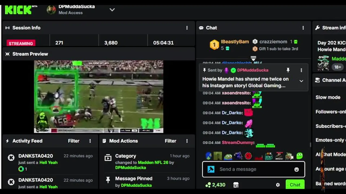Click the Kick logo
The width and height of the screenshot is (346, 194).
pyautogui.click(x=18, y=10)
